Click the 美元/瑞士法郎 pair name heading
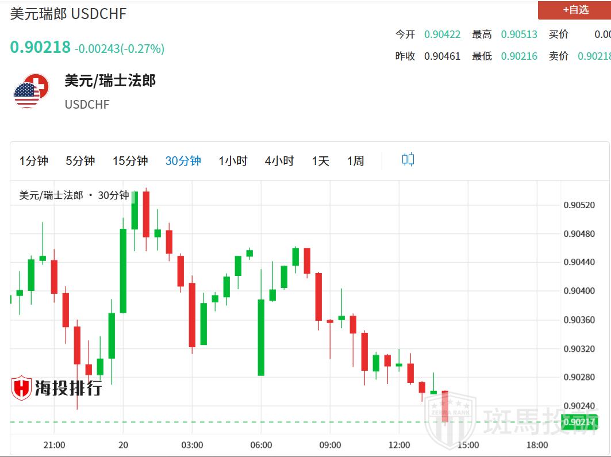This screenshot has height=457, width=611. pos(110,81)
